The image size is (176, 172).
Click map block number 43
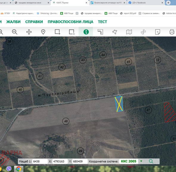tap(83, 60)
